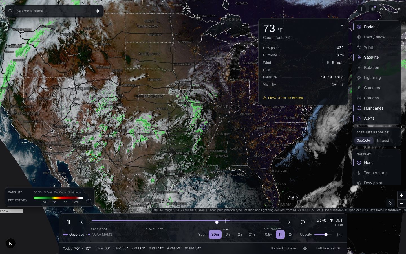The width and height of the screenshot is (406, 254).
Task: Jump to now with target icon
Action: click(303, 222)
